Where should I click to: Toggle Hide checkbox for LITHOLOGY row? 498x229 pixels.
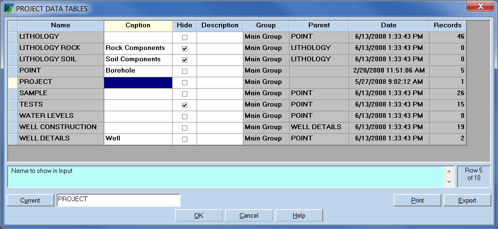point(184,37)
